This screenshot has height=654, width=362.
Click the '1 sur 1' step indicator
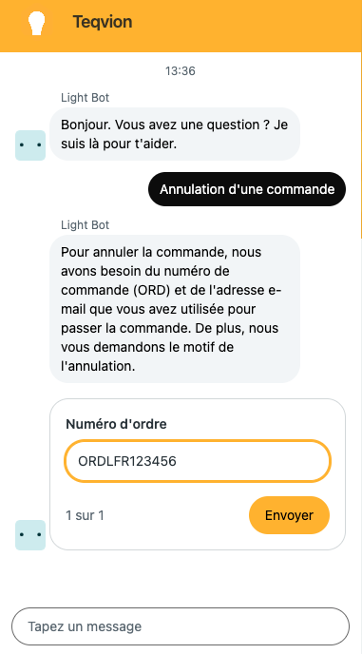point(86,515)
